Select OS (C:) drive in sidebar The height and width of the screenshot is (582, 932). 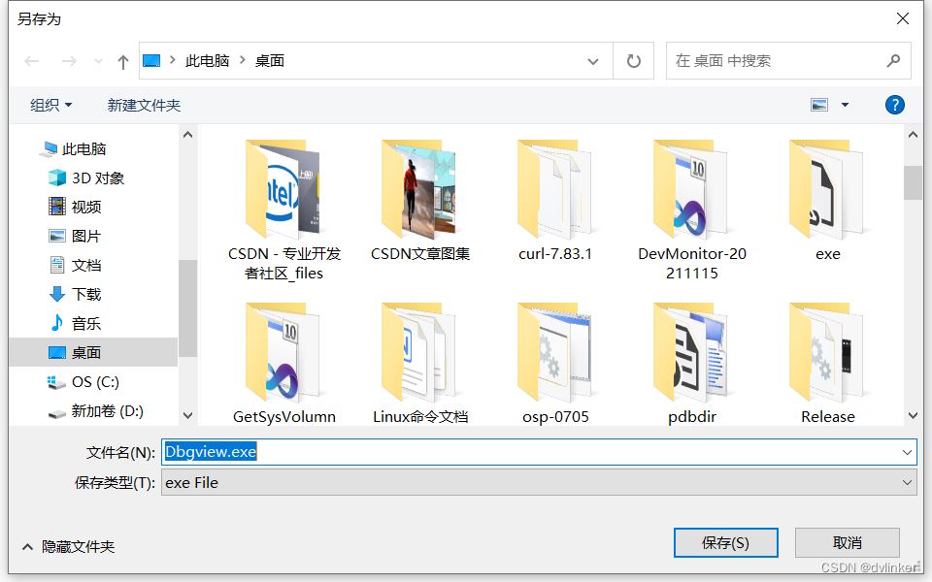pos(95,382)
